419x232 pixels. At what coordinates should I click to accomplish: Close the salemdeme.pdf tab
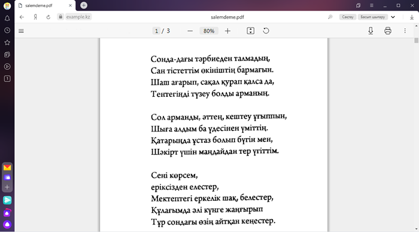point(70,5)
